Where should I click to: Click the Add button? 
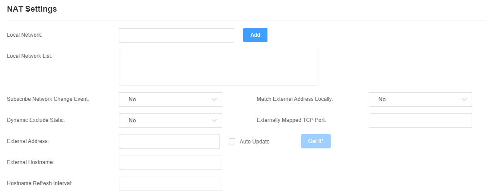click(255, 35)
